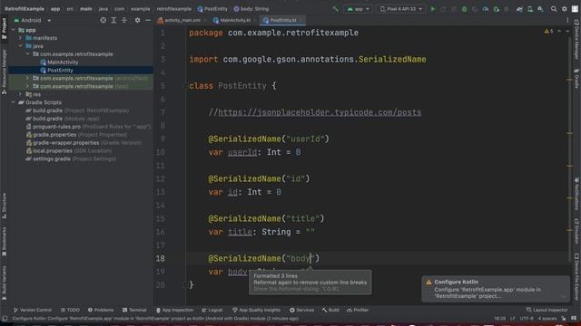Open the Terminal tool window

click(134, 310)
